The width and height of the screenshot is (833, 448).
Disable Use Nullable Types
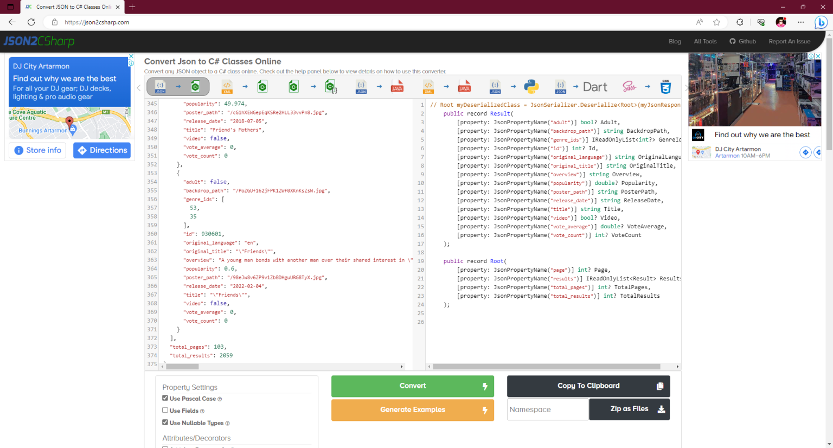pos(165,423)
